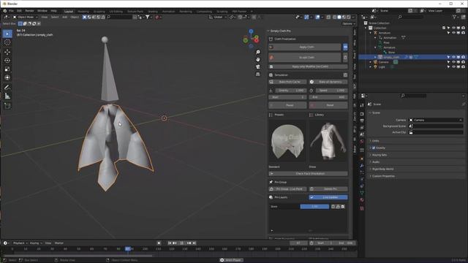Click the Delete Pin button
468x263 pixels.
click(328, 189)
